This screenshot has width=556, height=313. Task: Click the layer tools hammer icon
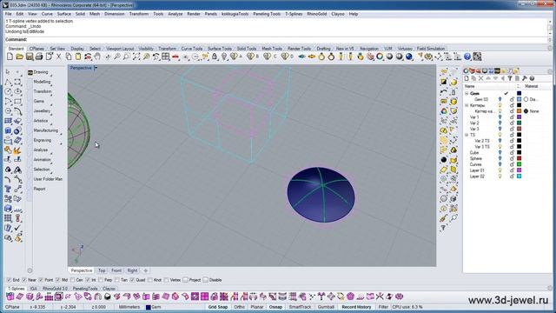pyautogui.click(x=525, y=78)
